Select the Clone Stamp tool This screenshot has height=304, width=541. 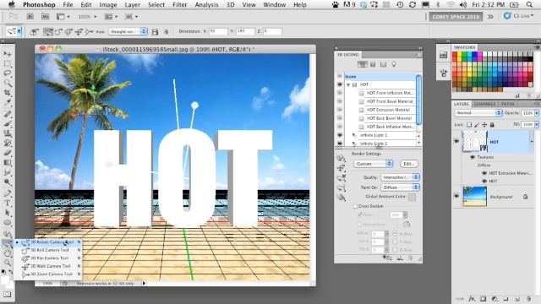8,133
